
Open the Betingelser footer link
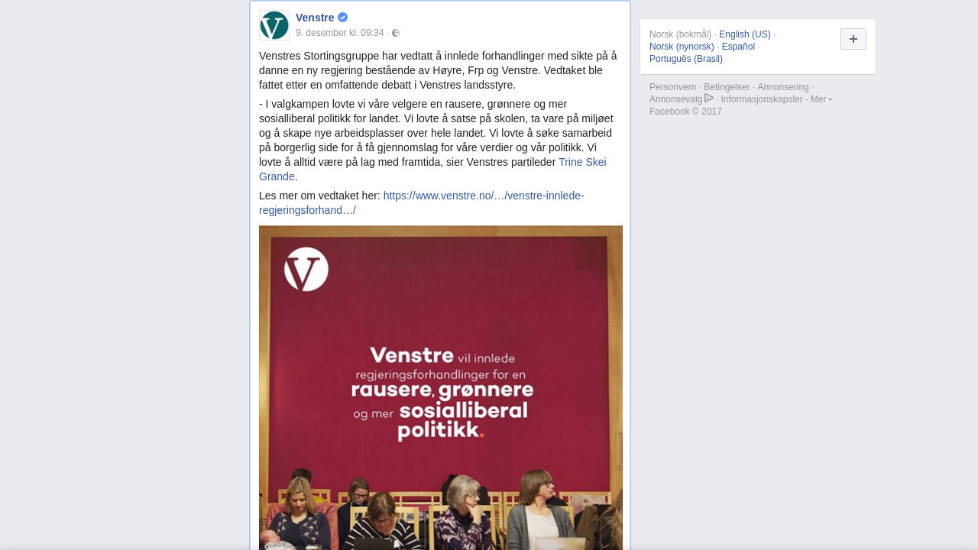click(727, 87)
